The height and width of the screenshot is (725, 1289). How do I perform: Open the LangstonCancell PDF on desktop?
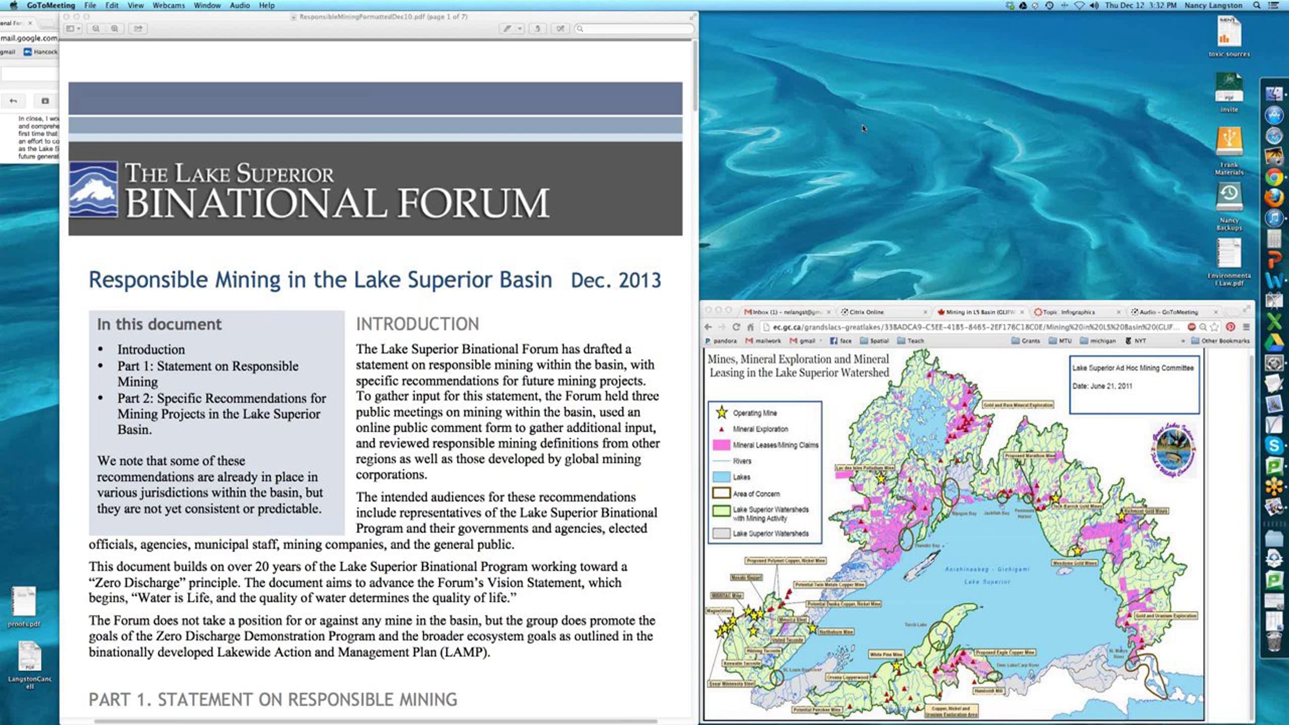coord(30,664)
